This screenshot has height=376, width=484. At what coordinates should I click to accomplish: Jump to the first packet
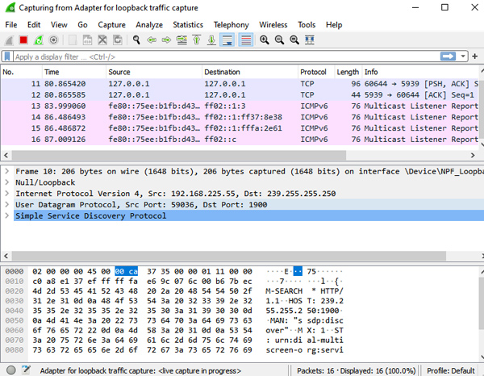point(197,40)
